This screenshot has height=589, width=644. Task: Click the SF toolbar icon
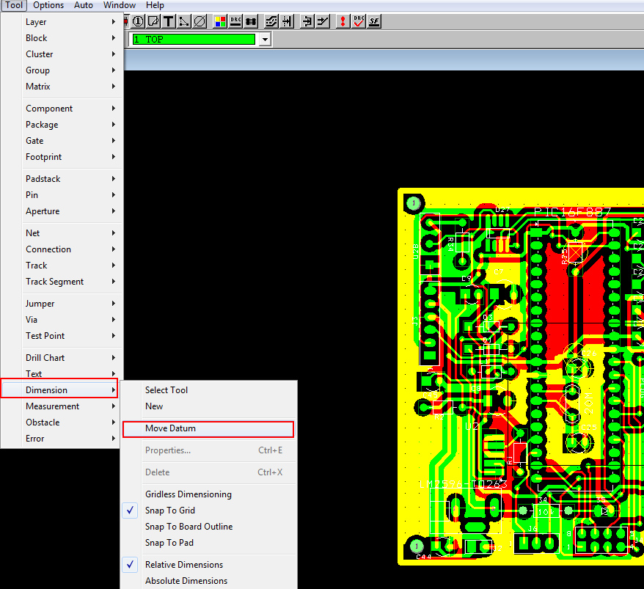pos(374,21)
